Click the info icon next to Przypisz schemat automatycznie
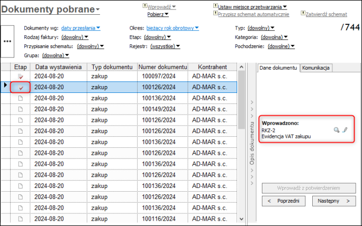Screen dimensions: 362x226 click(215, 13)
